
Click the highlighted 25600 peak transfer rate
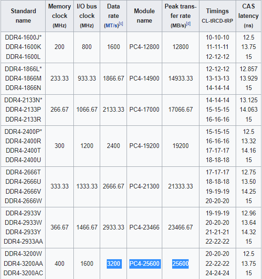tap(181, 263)
